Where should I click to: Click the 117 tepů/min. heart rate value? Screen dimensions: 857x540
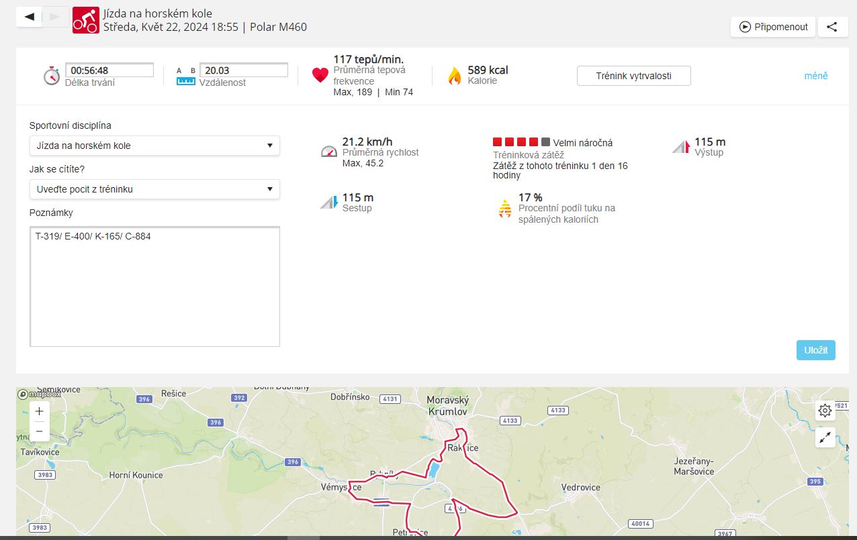click(369, 59)
